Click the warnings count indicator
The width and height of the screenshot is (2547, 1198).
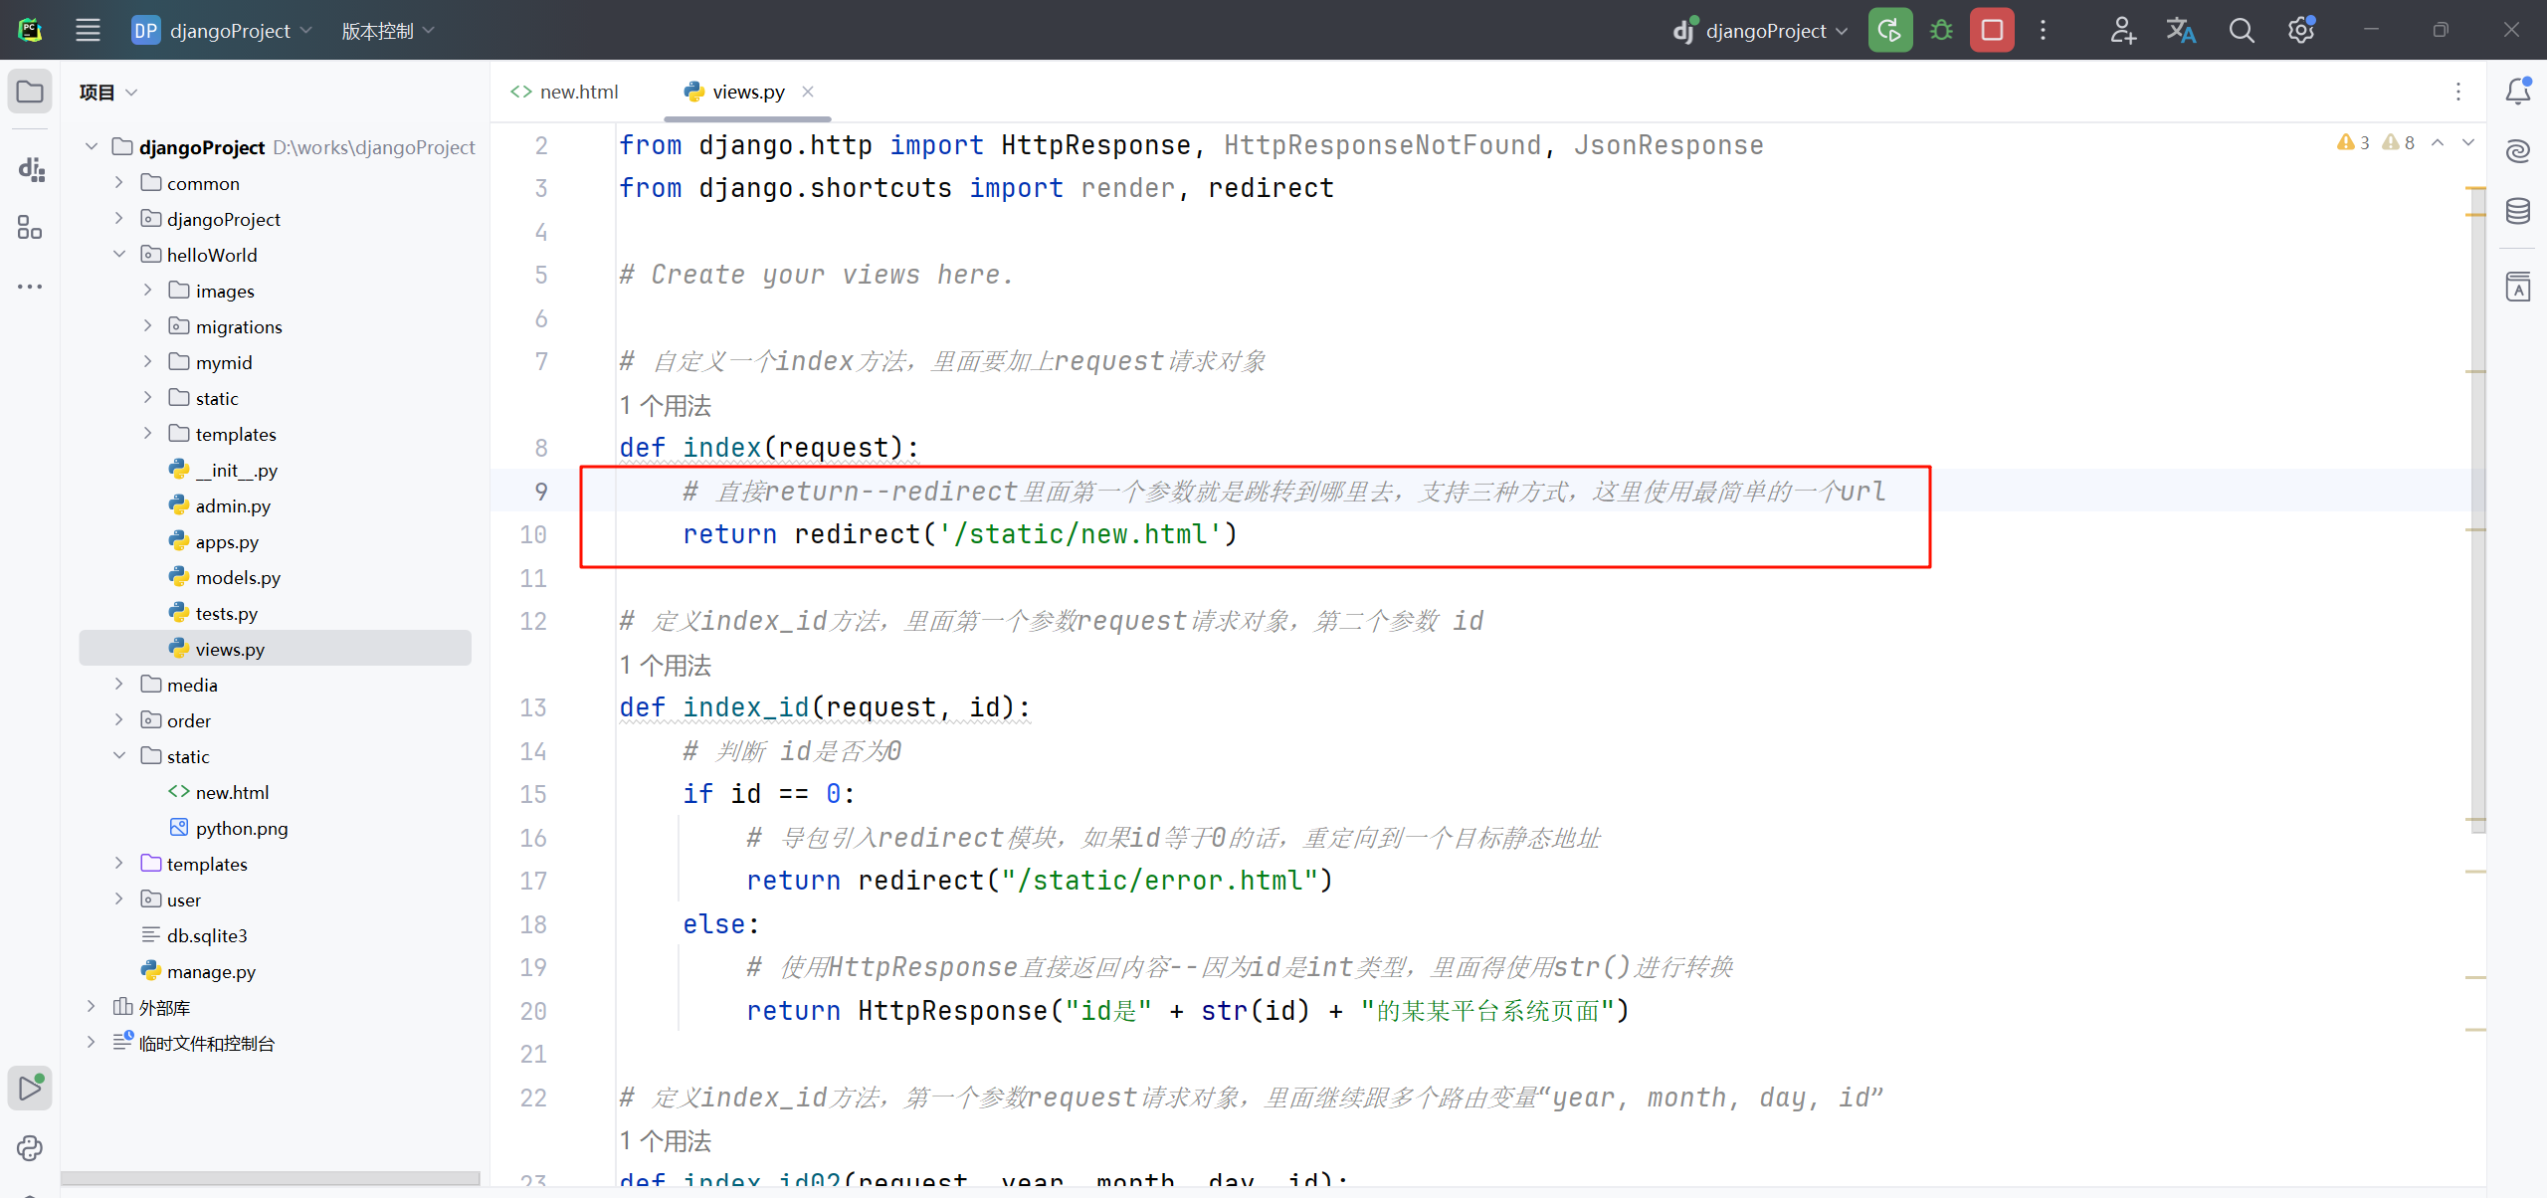point(2353,143)
